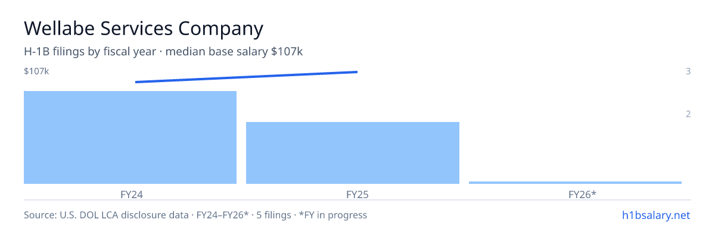Click the $107k salary axis label
This screenshot has height=238, width=715.
pos(36,71)
